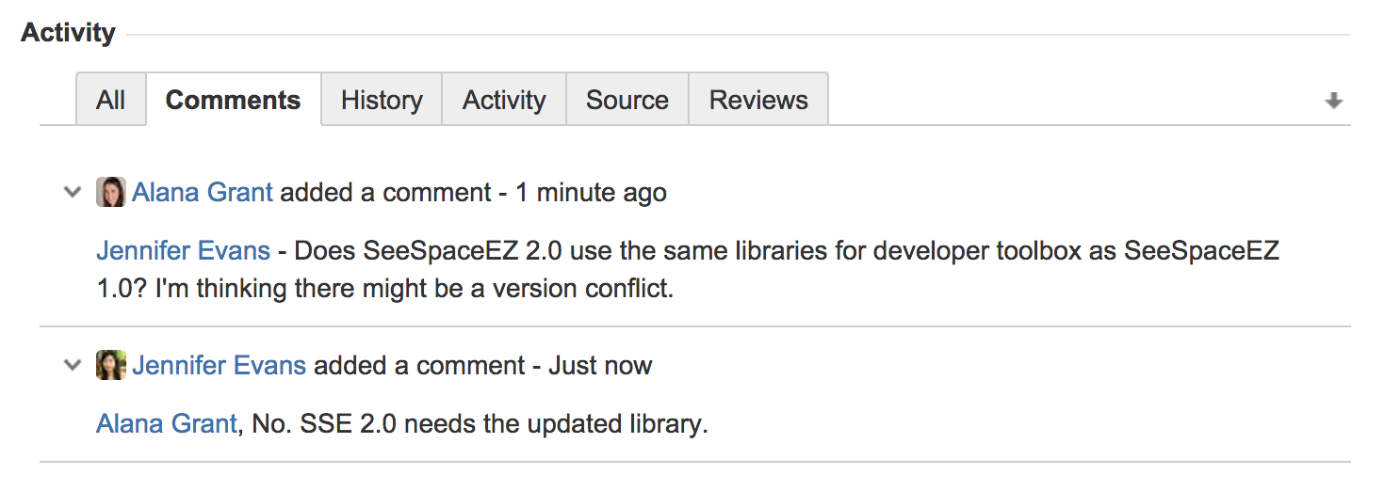
Task: Click Jennifer Evans's avatar picture
Action: pyautogui.click(x=110, y=365)
